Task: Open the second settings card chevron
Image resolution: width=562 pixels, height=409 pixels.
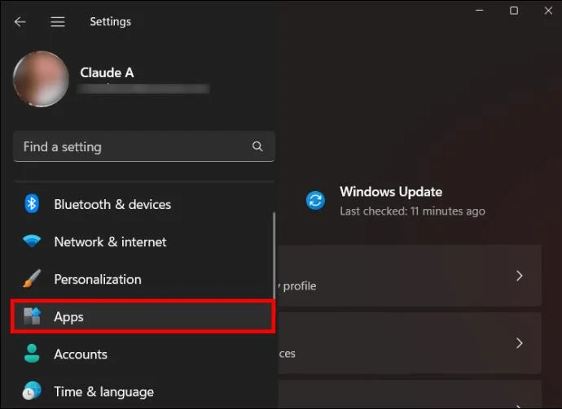Action: point(520,343)
